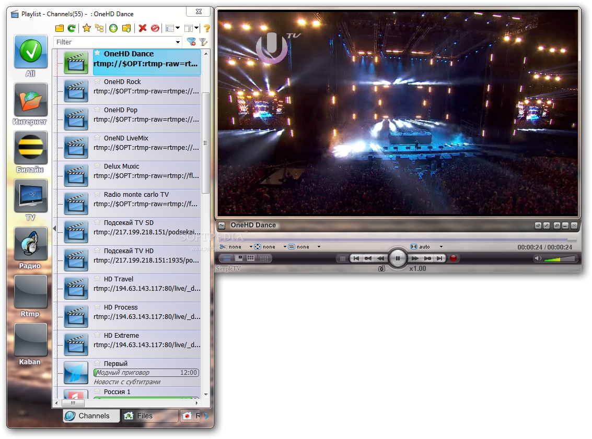Toggle favorite star on OneND LiveMix
The image size is (592, 439).
click(97, 138)
